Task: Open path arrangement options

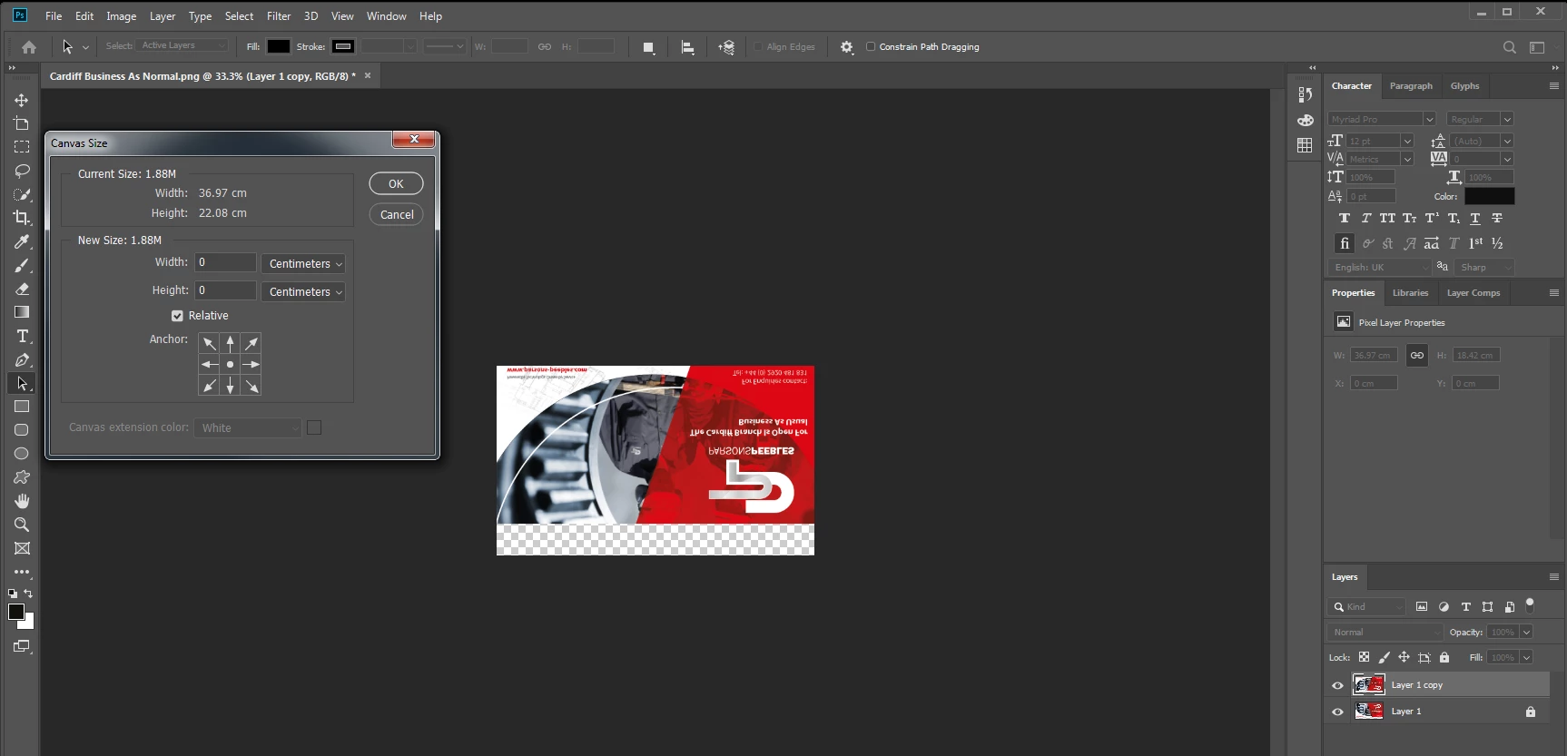Action: coord(726,47)
